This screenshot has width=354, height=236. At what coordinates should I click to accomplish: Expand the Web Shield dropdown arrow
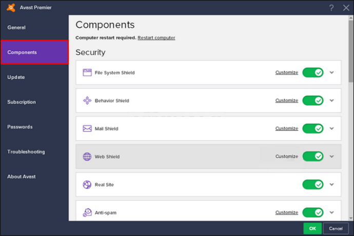331,156
